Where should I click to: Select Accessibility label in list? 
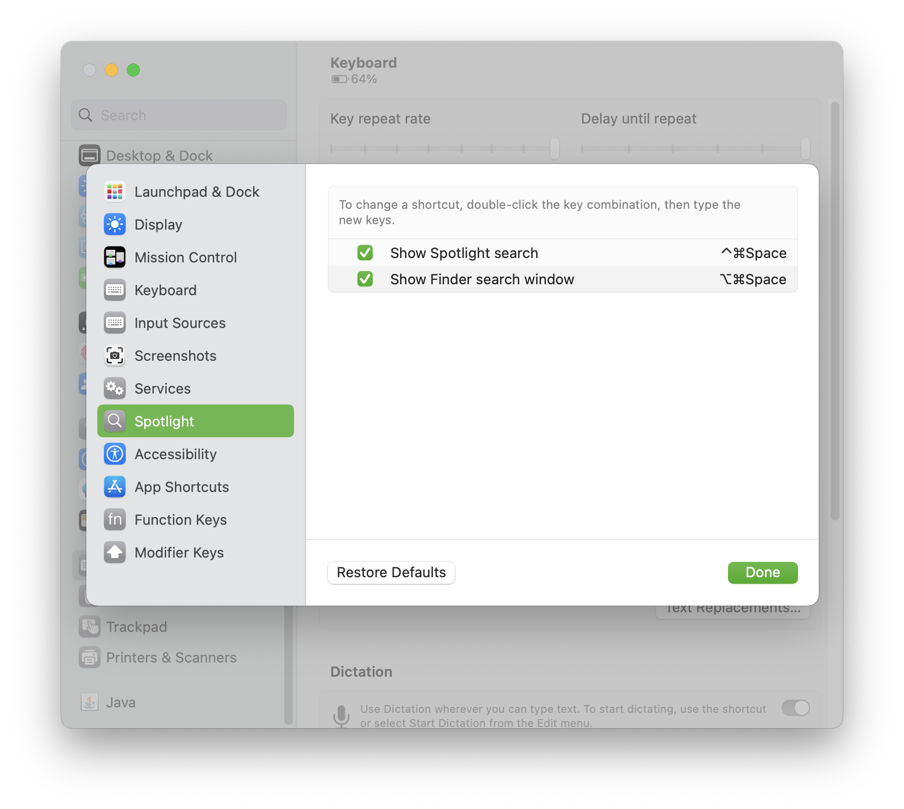[175, 454]
